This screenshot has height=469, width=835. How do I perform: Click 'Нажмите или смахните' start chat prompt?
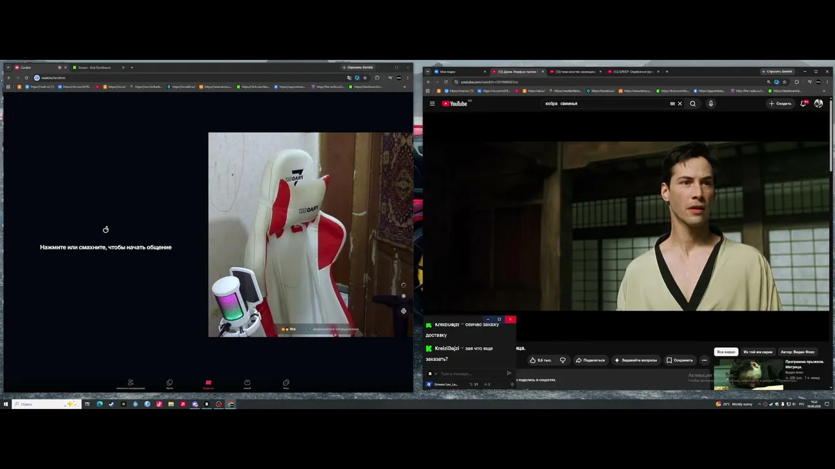tap(106, 248)
